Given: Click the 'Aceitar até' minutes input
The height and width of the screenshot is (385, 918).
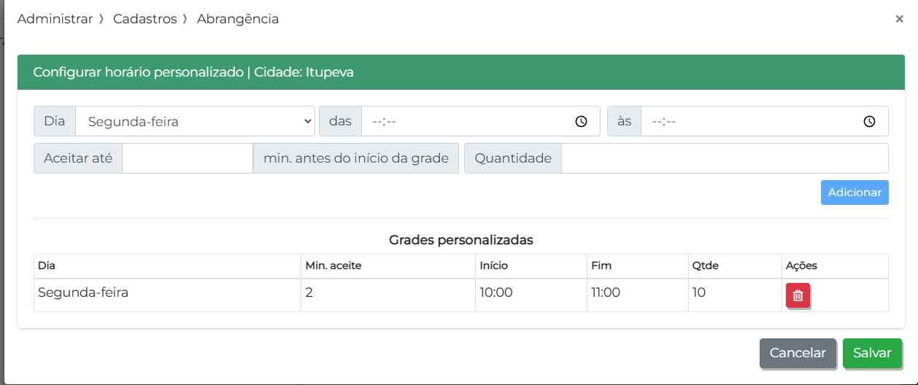Looking at the screenshot, I should pos(187,158).
